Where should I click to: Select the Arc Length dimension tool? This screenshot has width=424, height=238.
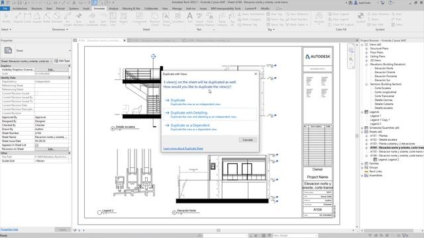(68, 19)
